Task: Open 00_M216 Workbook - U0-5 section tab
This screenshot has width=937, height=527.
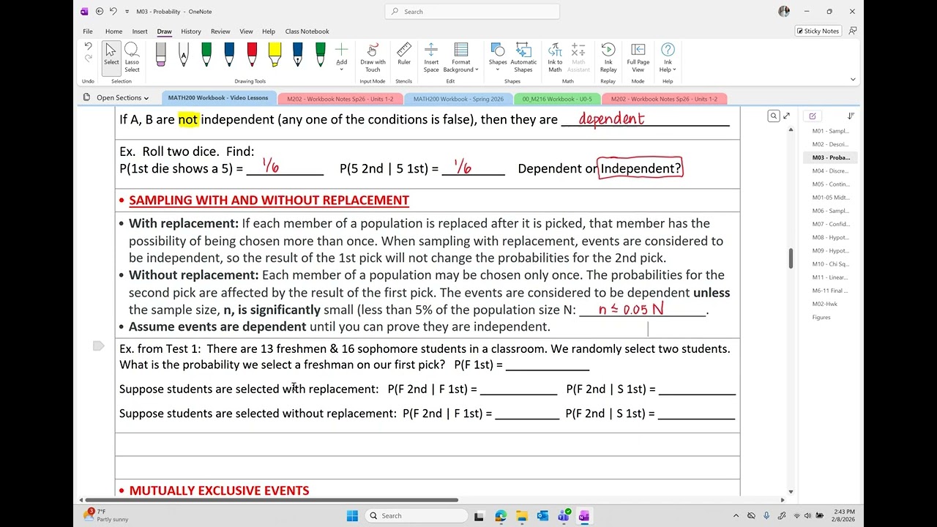Action: point(557,99)
